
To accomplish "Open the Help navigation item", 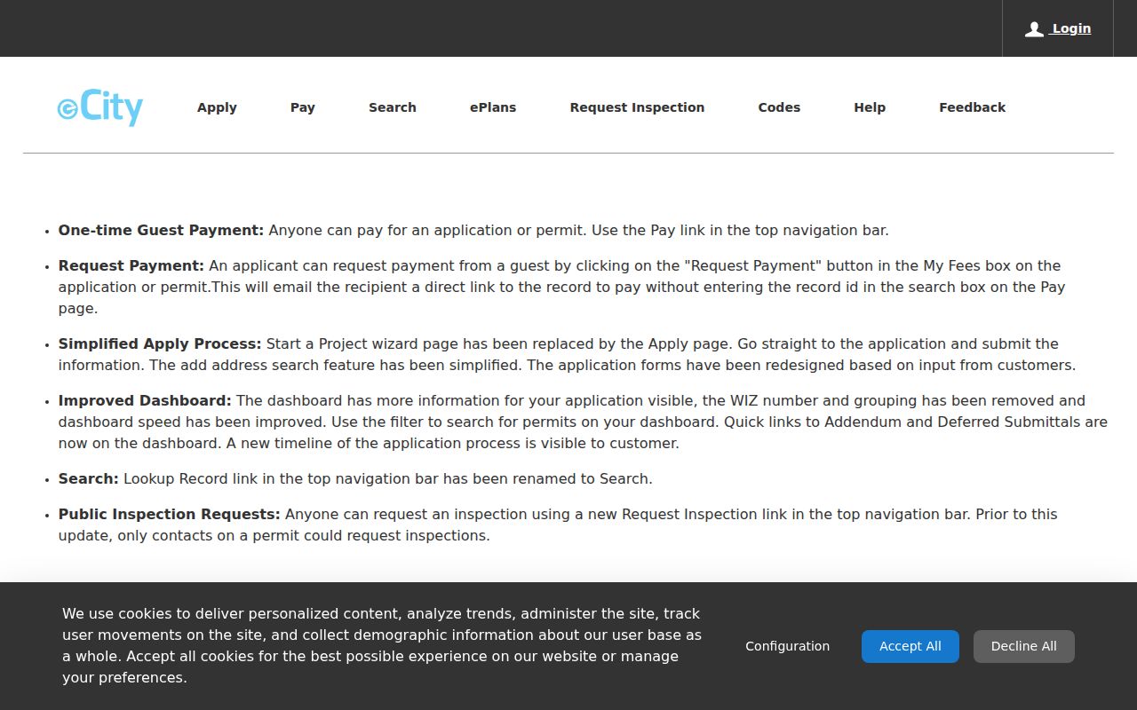I will [870, 107].
